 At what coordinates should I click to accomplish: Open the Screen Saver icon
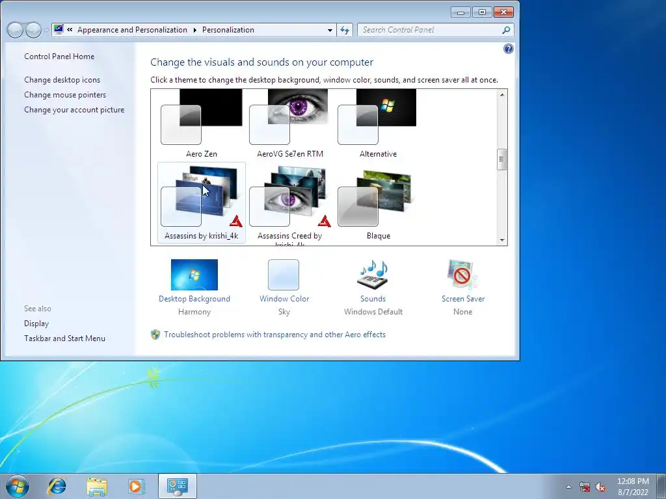pos(462,275)
